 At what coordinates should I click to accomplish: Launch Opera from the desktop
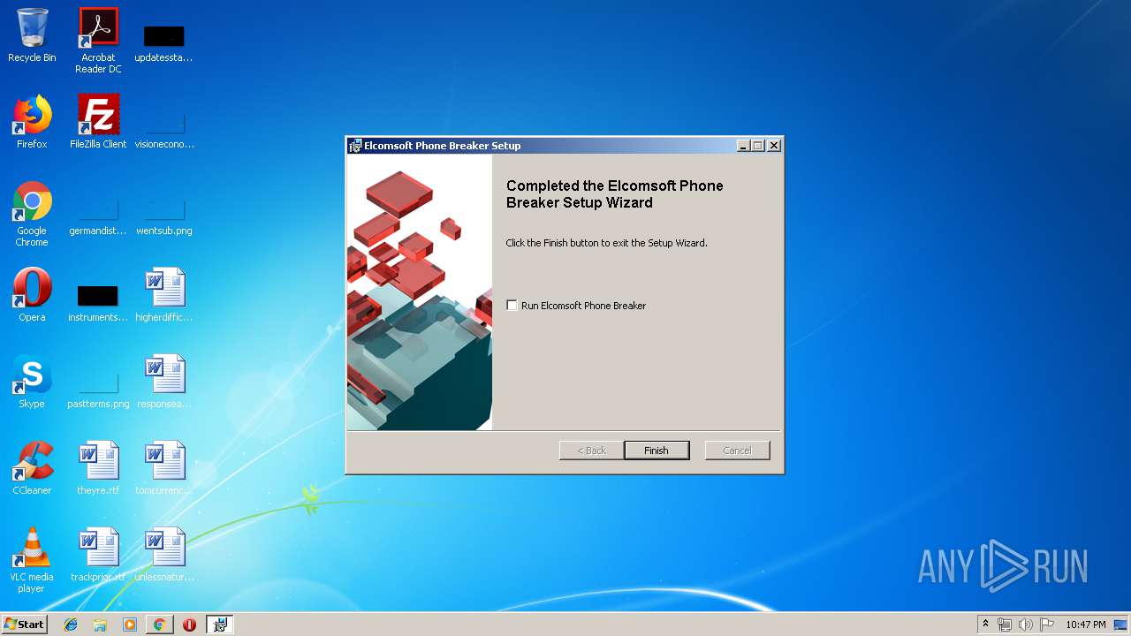[x=32, y=295]
